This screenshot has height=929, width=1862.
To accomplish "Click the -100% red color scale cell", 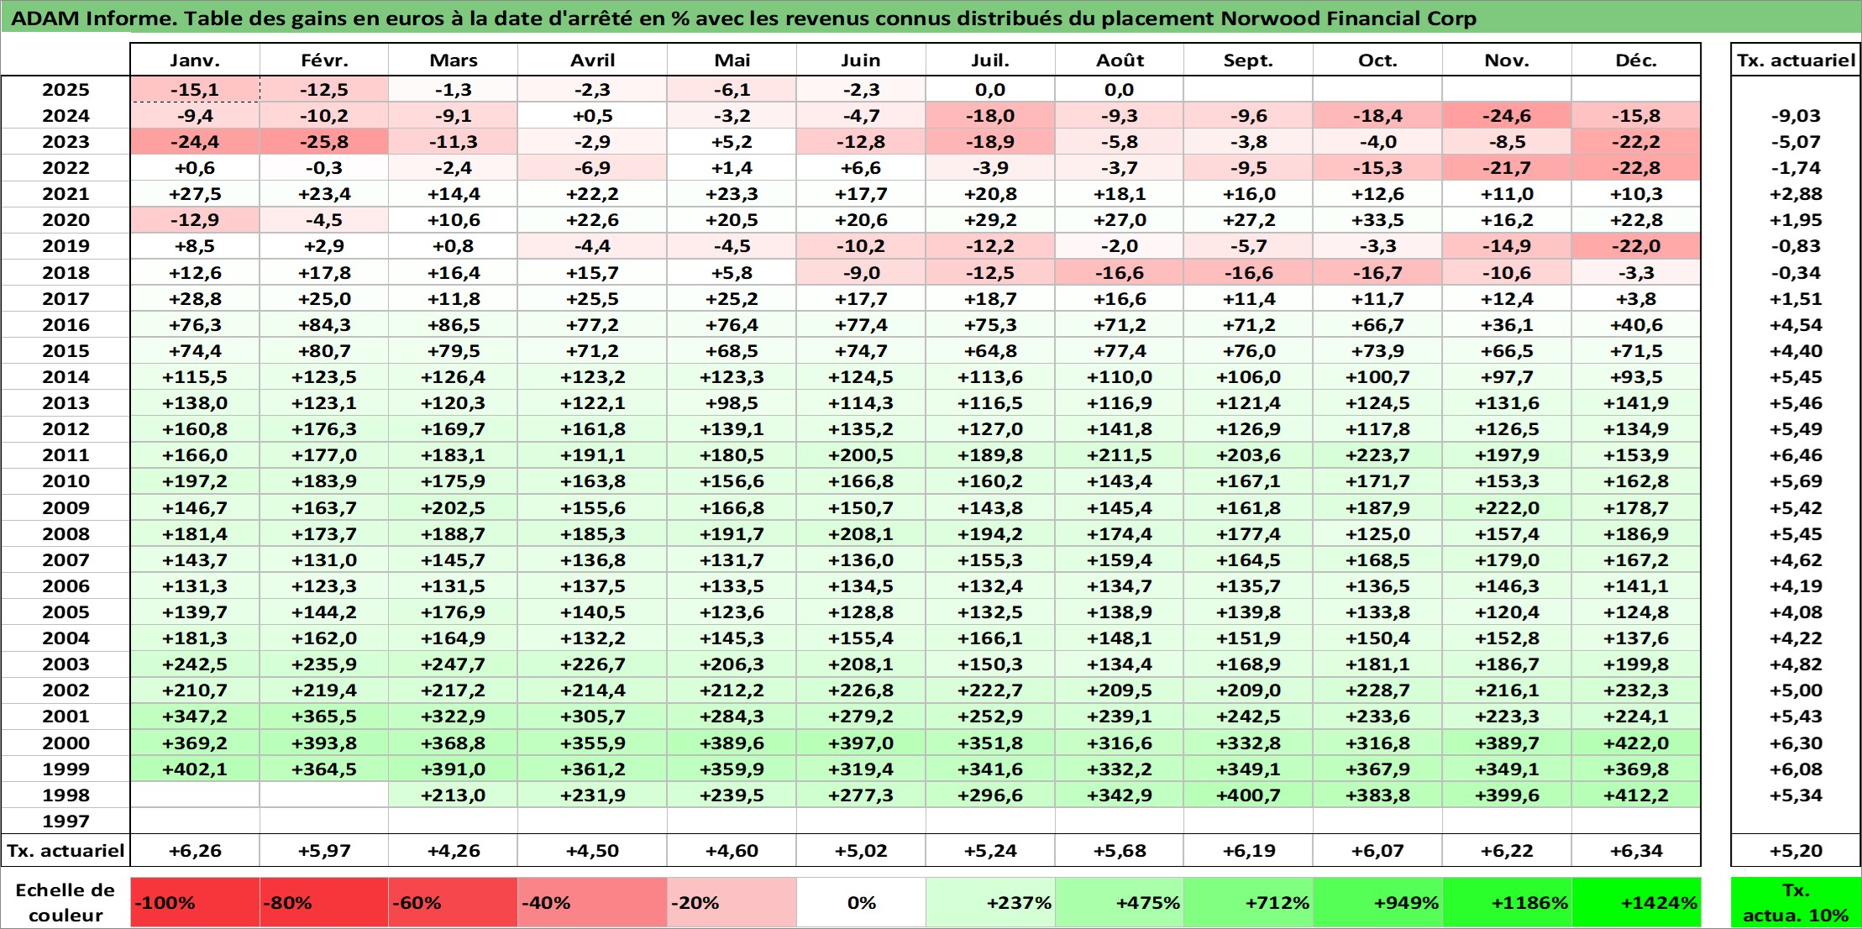I will coord(195,903).
